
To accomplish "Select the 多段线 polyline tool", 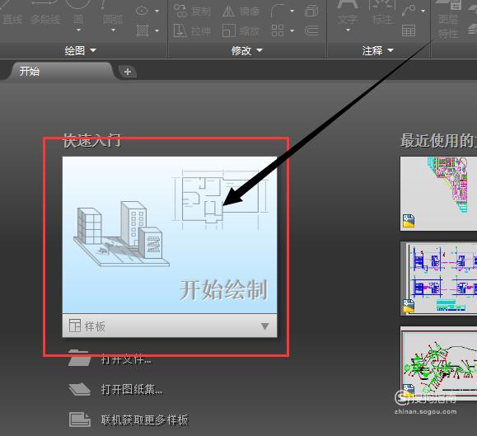I will (x=45, y=14).
